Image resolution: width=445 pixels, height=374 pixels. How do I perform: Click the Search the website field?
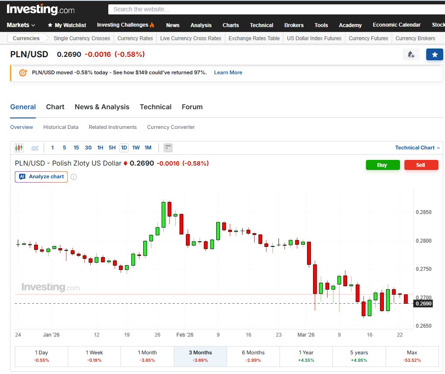click(276, 9)
